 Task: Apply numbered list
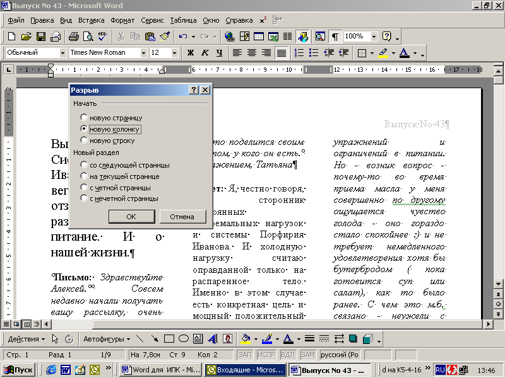click(299, 53)
